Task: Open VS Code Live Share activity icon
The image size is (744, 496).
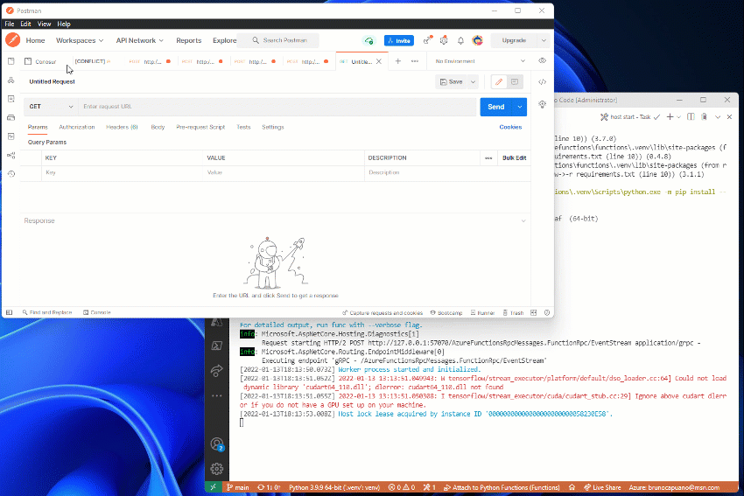Action: point(217,370)
